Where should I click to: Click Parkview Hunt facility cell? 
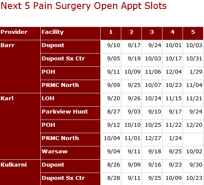pos(71,113)
